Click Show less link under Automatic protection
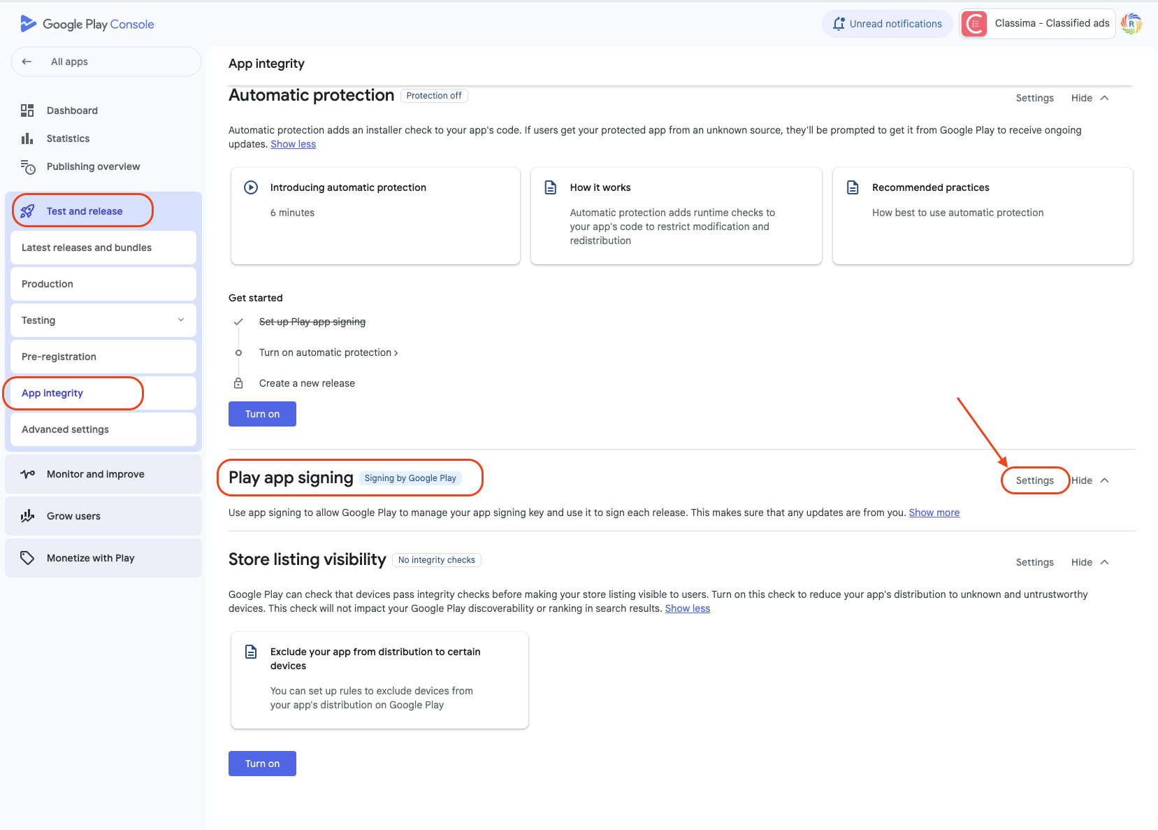The width and height of the screenshot is (1158, 830). click(293, 144)
